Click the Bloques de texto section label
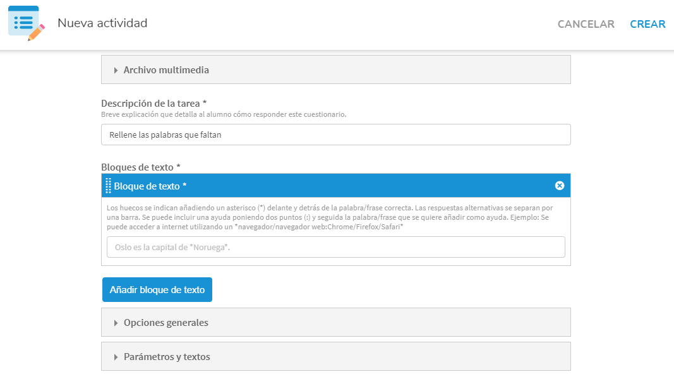The height and width of the screenshot is (379, 674). 140,167
